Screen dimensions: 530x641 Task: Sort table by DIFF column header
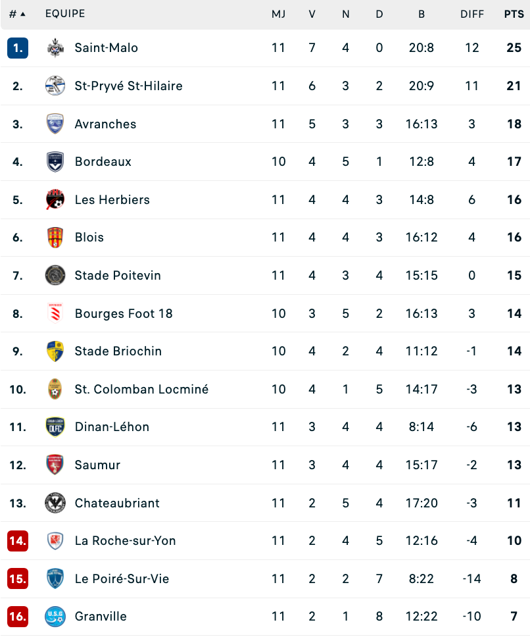(x=472, y=14)
